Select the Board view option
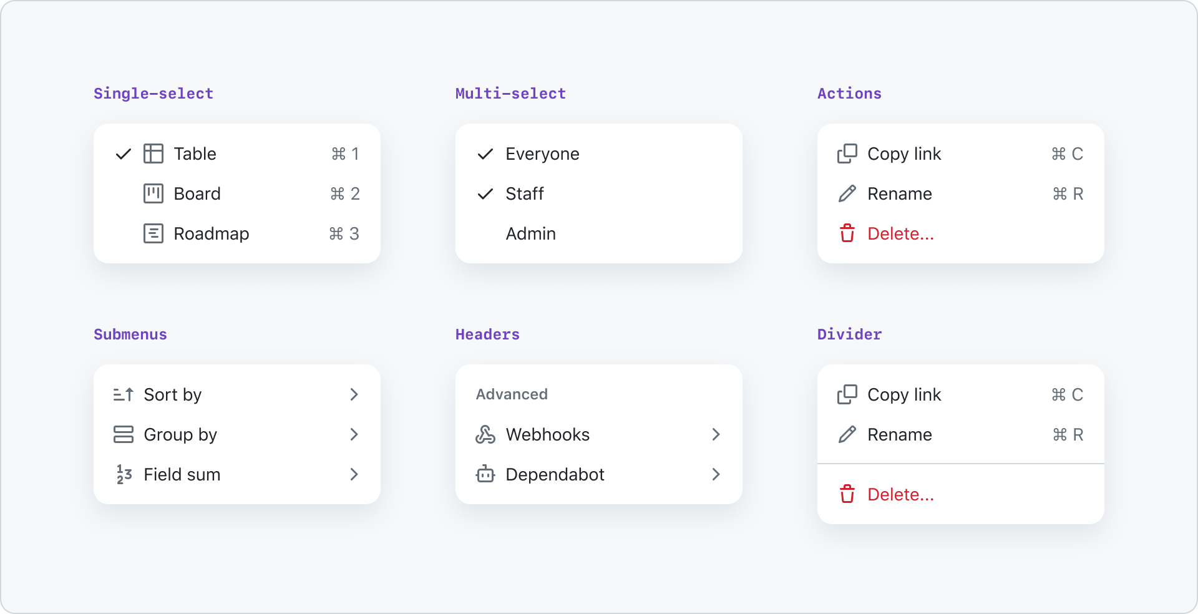The width and height of the screenshot is (1198, 614). point(237,193)
